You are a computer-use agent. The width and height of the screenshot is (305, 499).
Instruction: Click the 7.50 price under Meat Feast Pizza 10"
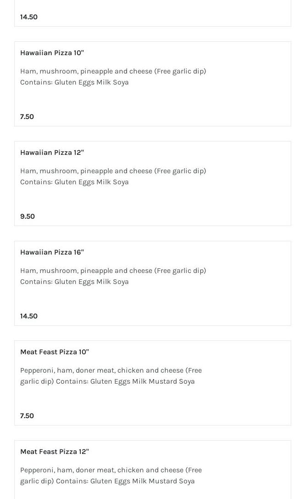pos(27,416)
